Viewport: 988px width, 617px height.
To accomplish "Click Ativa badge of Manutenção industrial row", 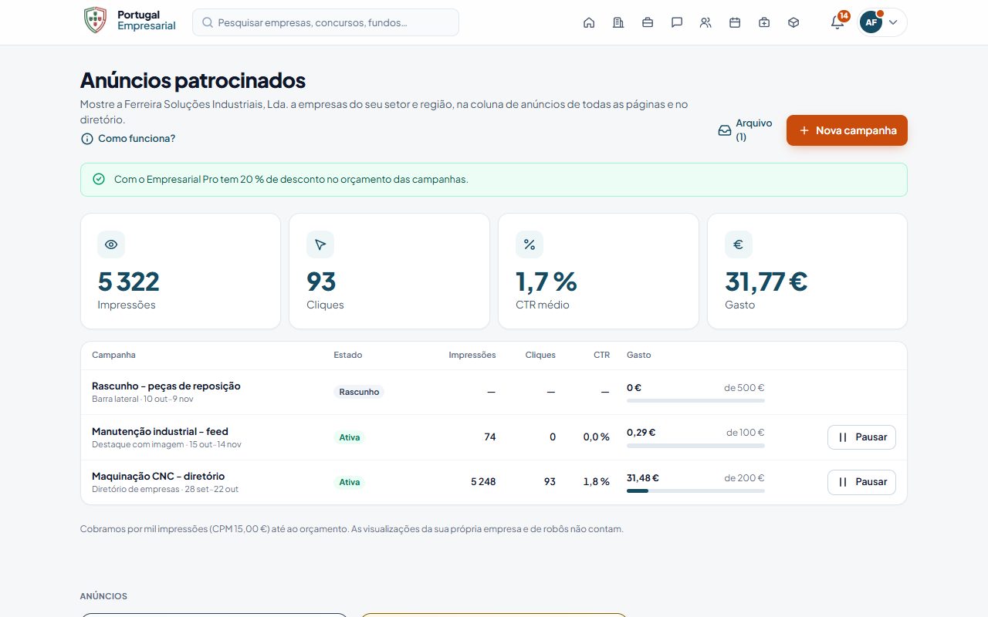I will (350, 437).
